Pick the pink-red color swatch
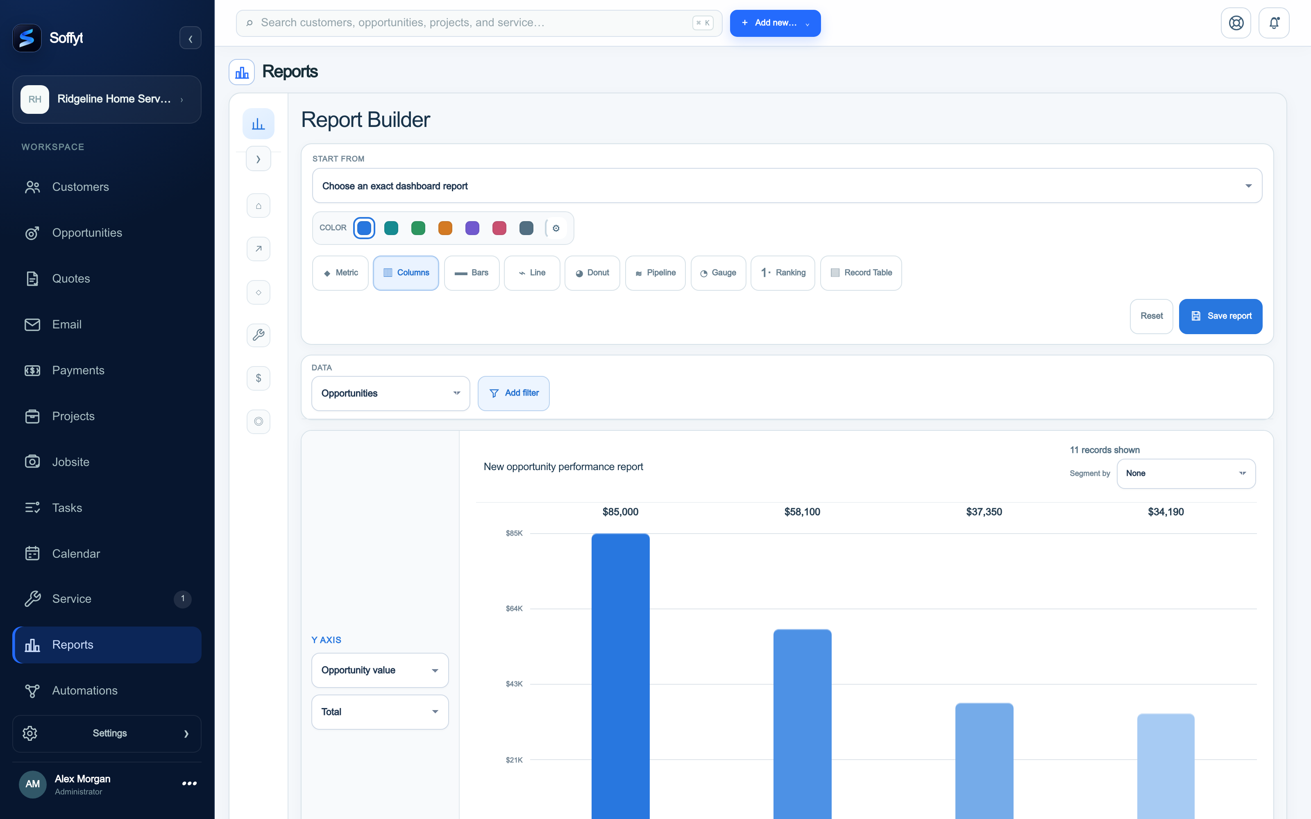 click(x=499, y=228)
